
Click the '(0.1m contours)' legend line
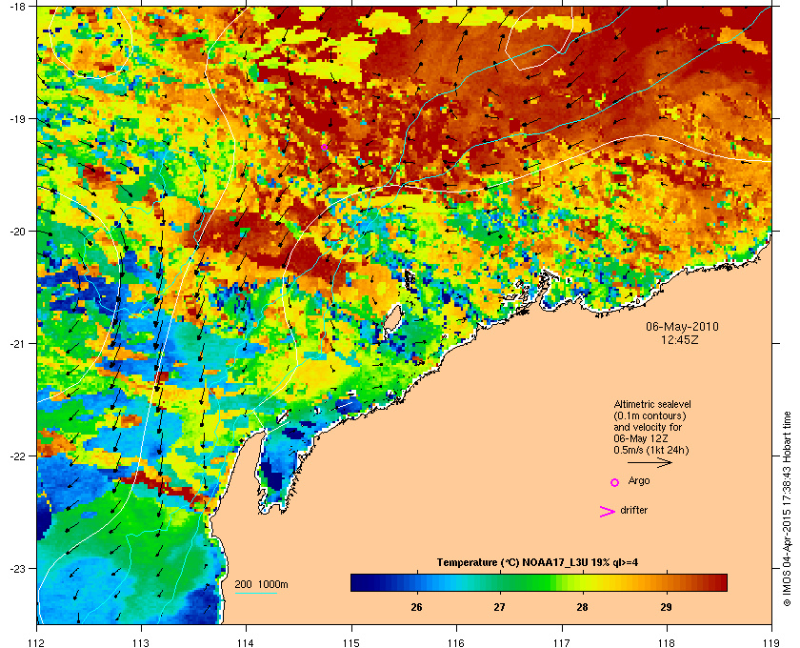650,415
